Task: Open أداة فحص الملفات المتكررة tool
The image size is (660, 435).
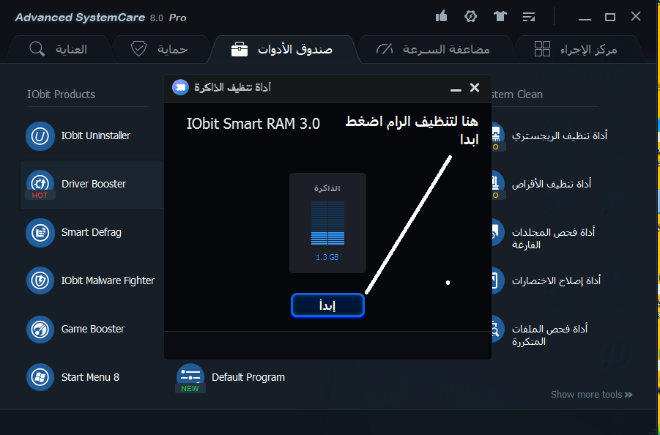Action: click(549, 335)
